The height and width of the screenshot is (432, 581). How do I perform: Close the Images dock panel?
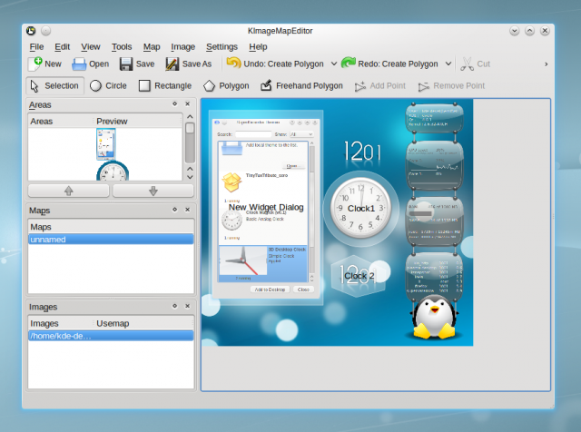click(x=189, y=307)
